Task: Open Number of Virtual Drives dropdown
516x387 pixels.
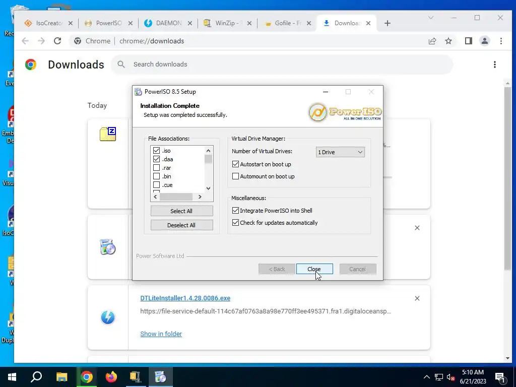Action: coord(340,152)
